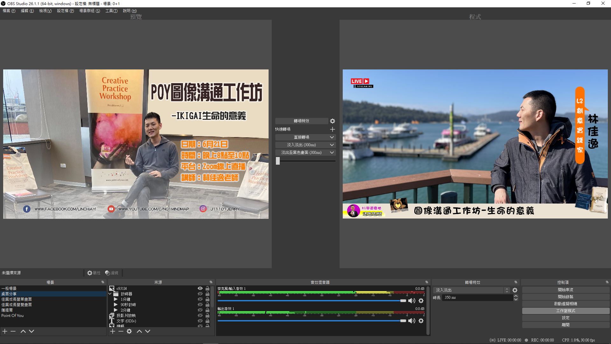The height and width of the screenshot is (344, 611).
Task: Open the 場景群組 menu
Action: (x=89, y=11)
